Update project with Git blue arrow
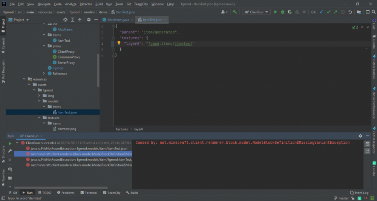Image resolution: width=377 pixels, height=201 pixels. 321,12
